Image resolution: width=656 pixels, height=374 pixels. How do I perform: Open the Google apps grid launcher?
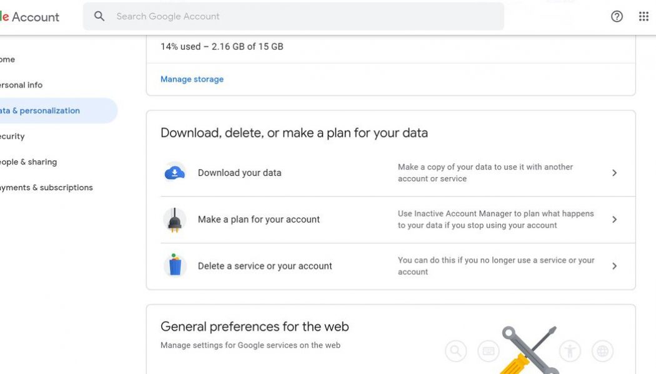point(644,16)
